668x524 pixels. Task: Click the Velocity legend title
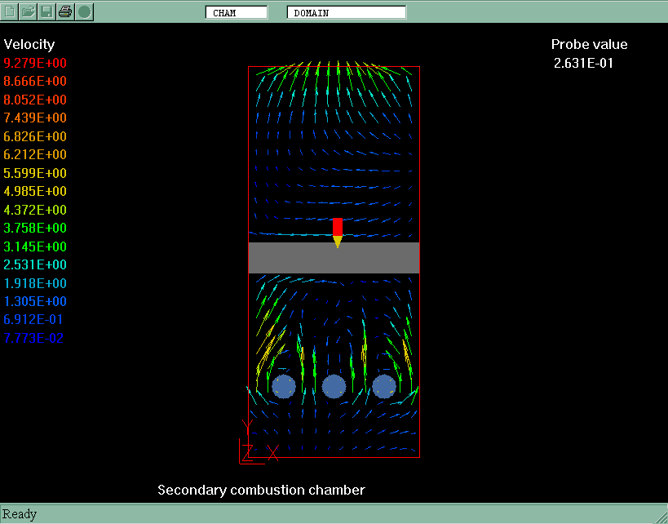click(x=29, y=44)
